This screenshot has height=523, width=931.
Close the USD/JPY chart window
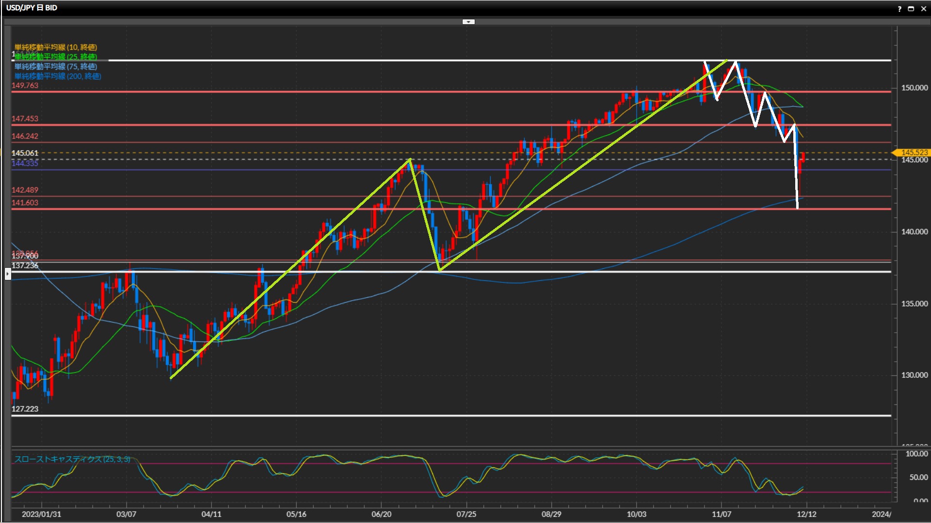pos(924,9)
